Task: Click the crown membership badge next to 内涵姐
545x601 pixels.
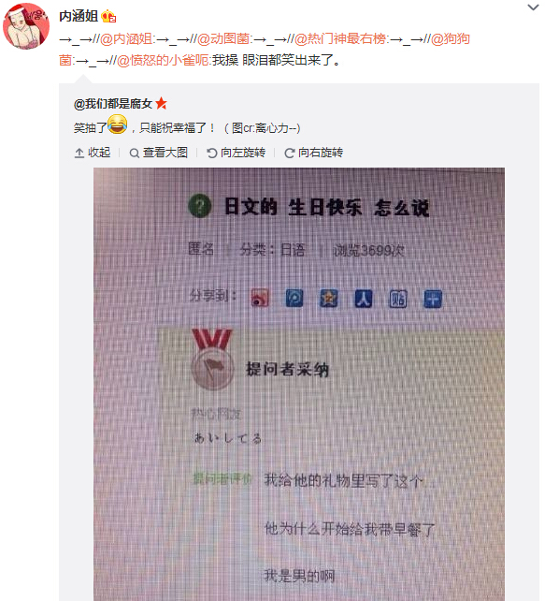Action: [x=108, y=17]
